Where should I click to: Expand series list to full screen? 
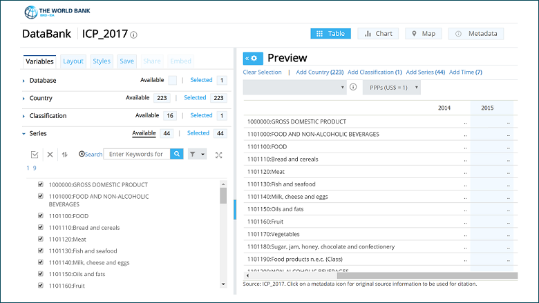218,155
